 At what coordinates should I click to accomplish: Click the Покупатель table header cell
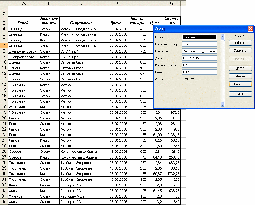click(82, 21)
